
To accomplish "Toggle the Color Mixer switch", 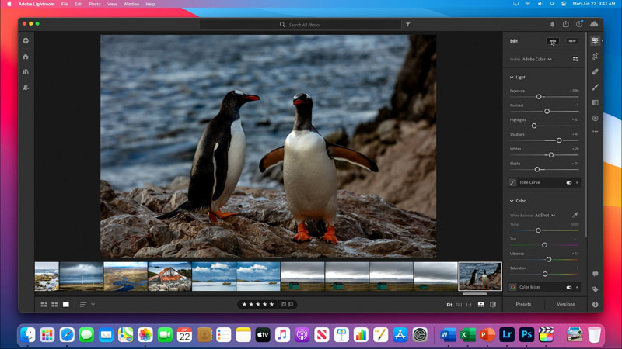I will [x=569, y=287].
